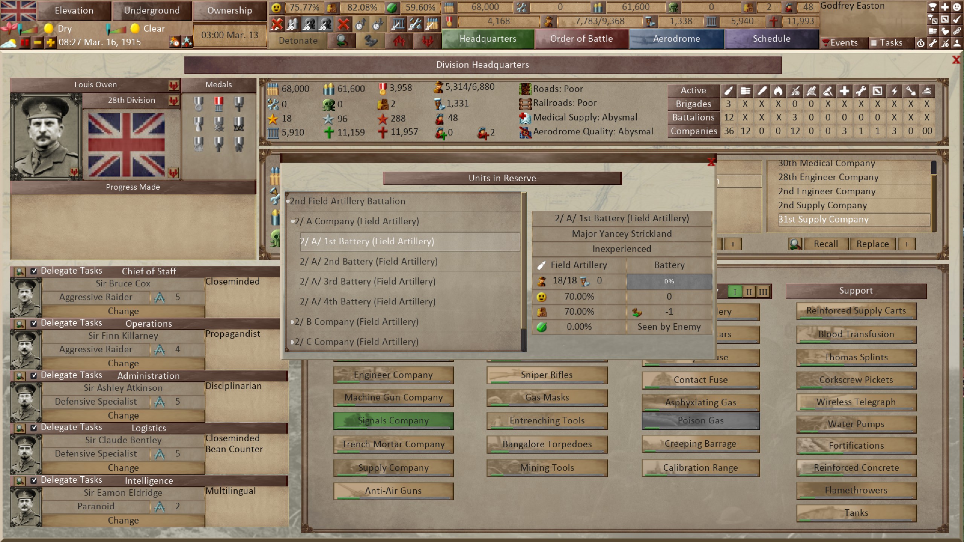Expand 2/ B Company (Field Artillery)
964x542 pixels.
point(293,322)
